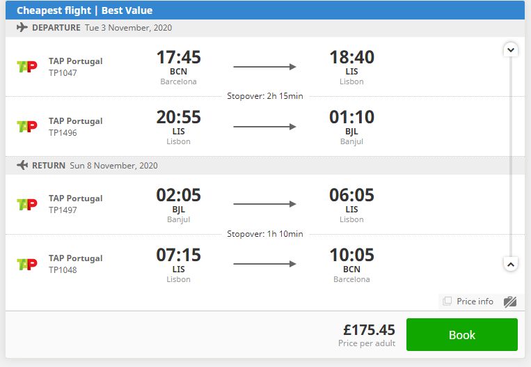Screen dimensions: 531x367
Task: Click the arrow between BCN and LIS
Action: pos(265,67)
